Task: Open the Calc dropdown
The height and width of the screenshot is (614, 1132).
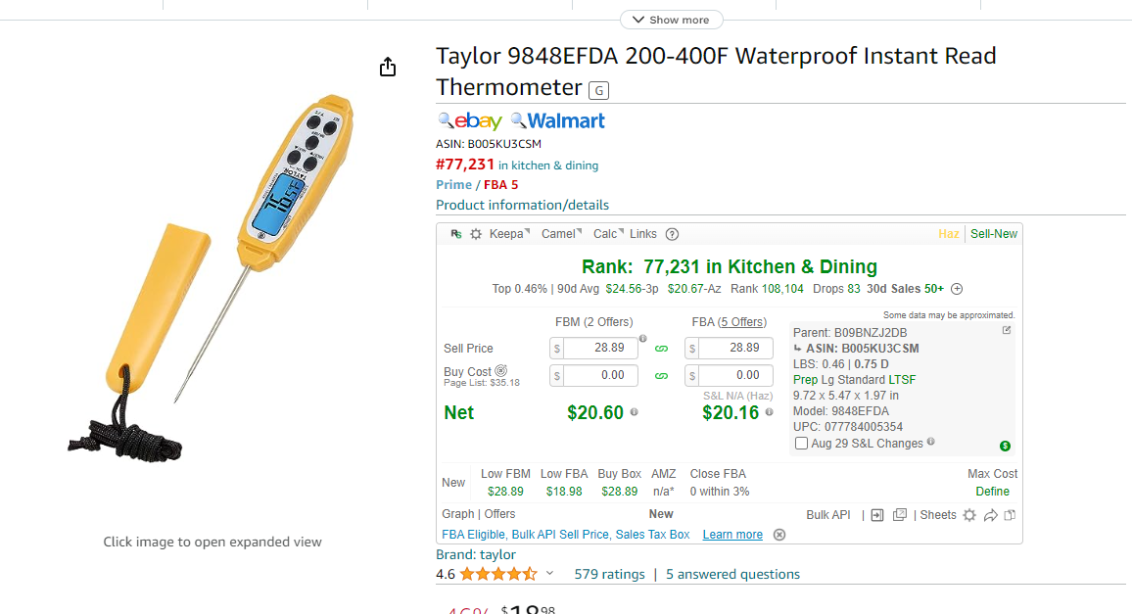Action: pyautogui.click(x=608, y=234)
